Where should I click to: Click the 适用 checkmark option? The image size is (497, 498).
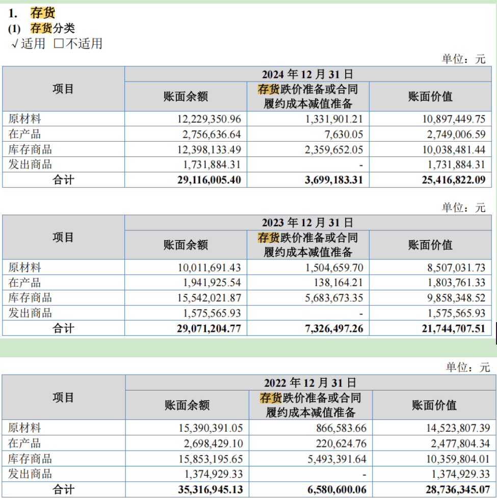coord(28,43)
